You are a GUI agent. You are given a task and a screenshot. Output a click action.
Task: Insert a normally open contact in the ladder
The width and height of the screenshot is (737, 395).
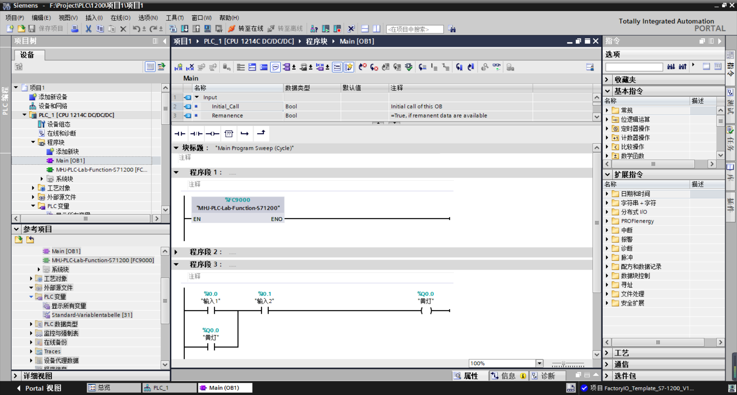tap(179, 133)
